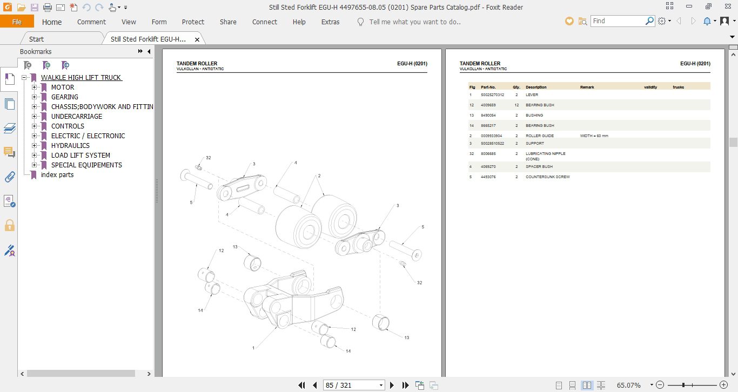Collapse the Bookmarks panel with the left arrow
738x392 pixels.
pyautogui.click(x=149, y=51)
